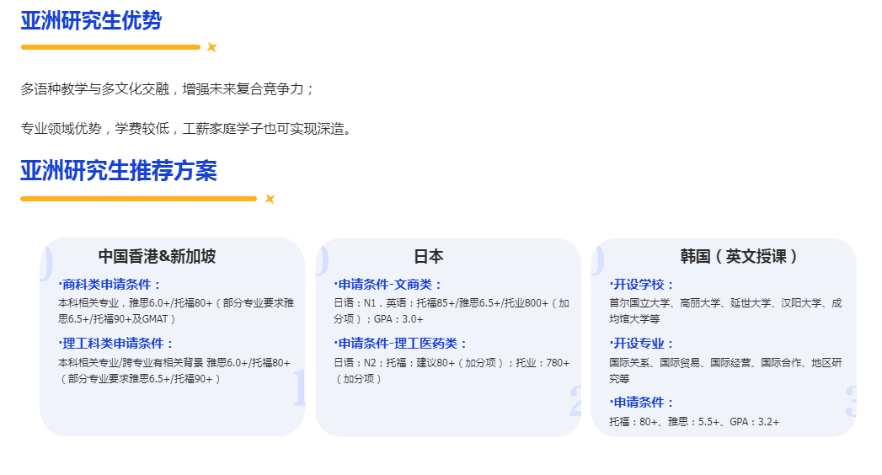Click the 申请条件-文商类 subheading

point(388,285)
